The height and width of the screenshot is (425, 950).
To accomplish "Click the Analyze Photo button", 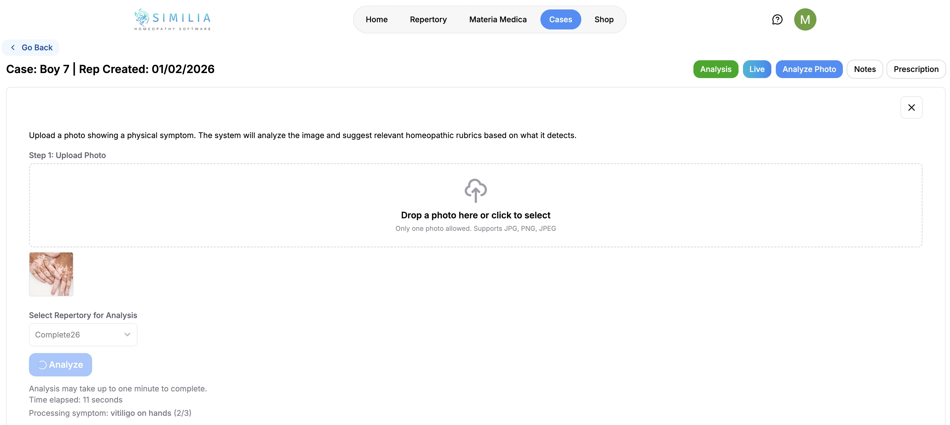I will pyautogui.click(x=809, y=69).
